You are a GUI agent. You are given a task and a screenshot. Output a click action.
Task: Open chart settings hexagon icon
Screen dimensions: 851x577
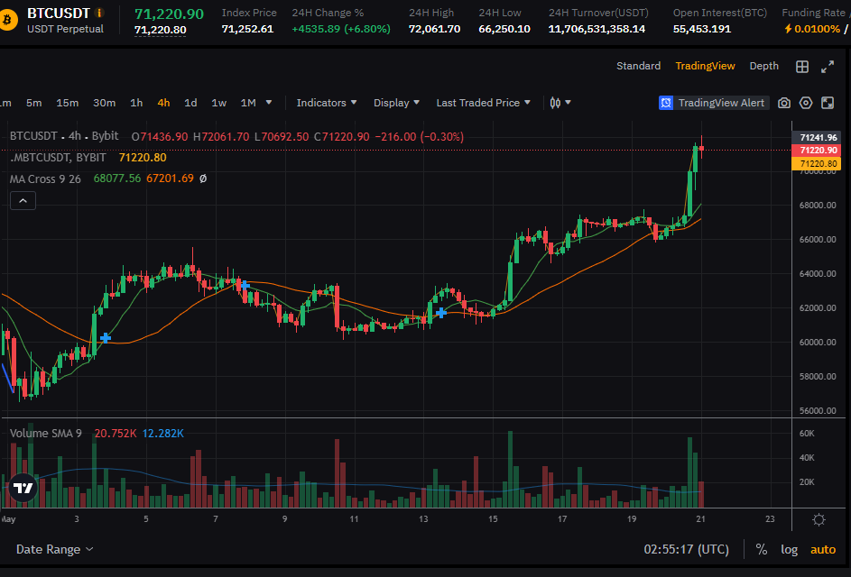click(x=805, y=103)
